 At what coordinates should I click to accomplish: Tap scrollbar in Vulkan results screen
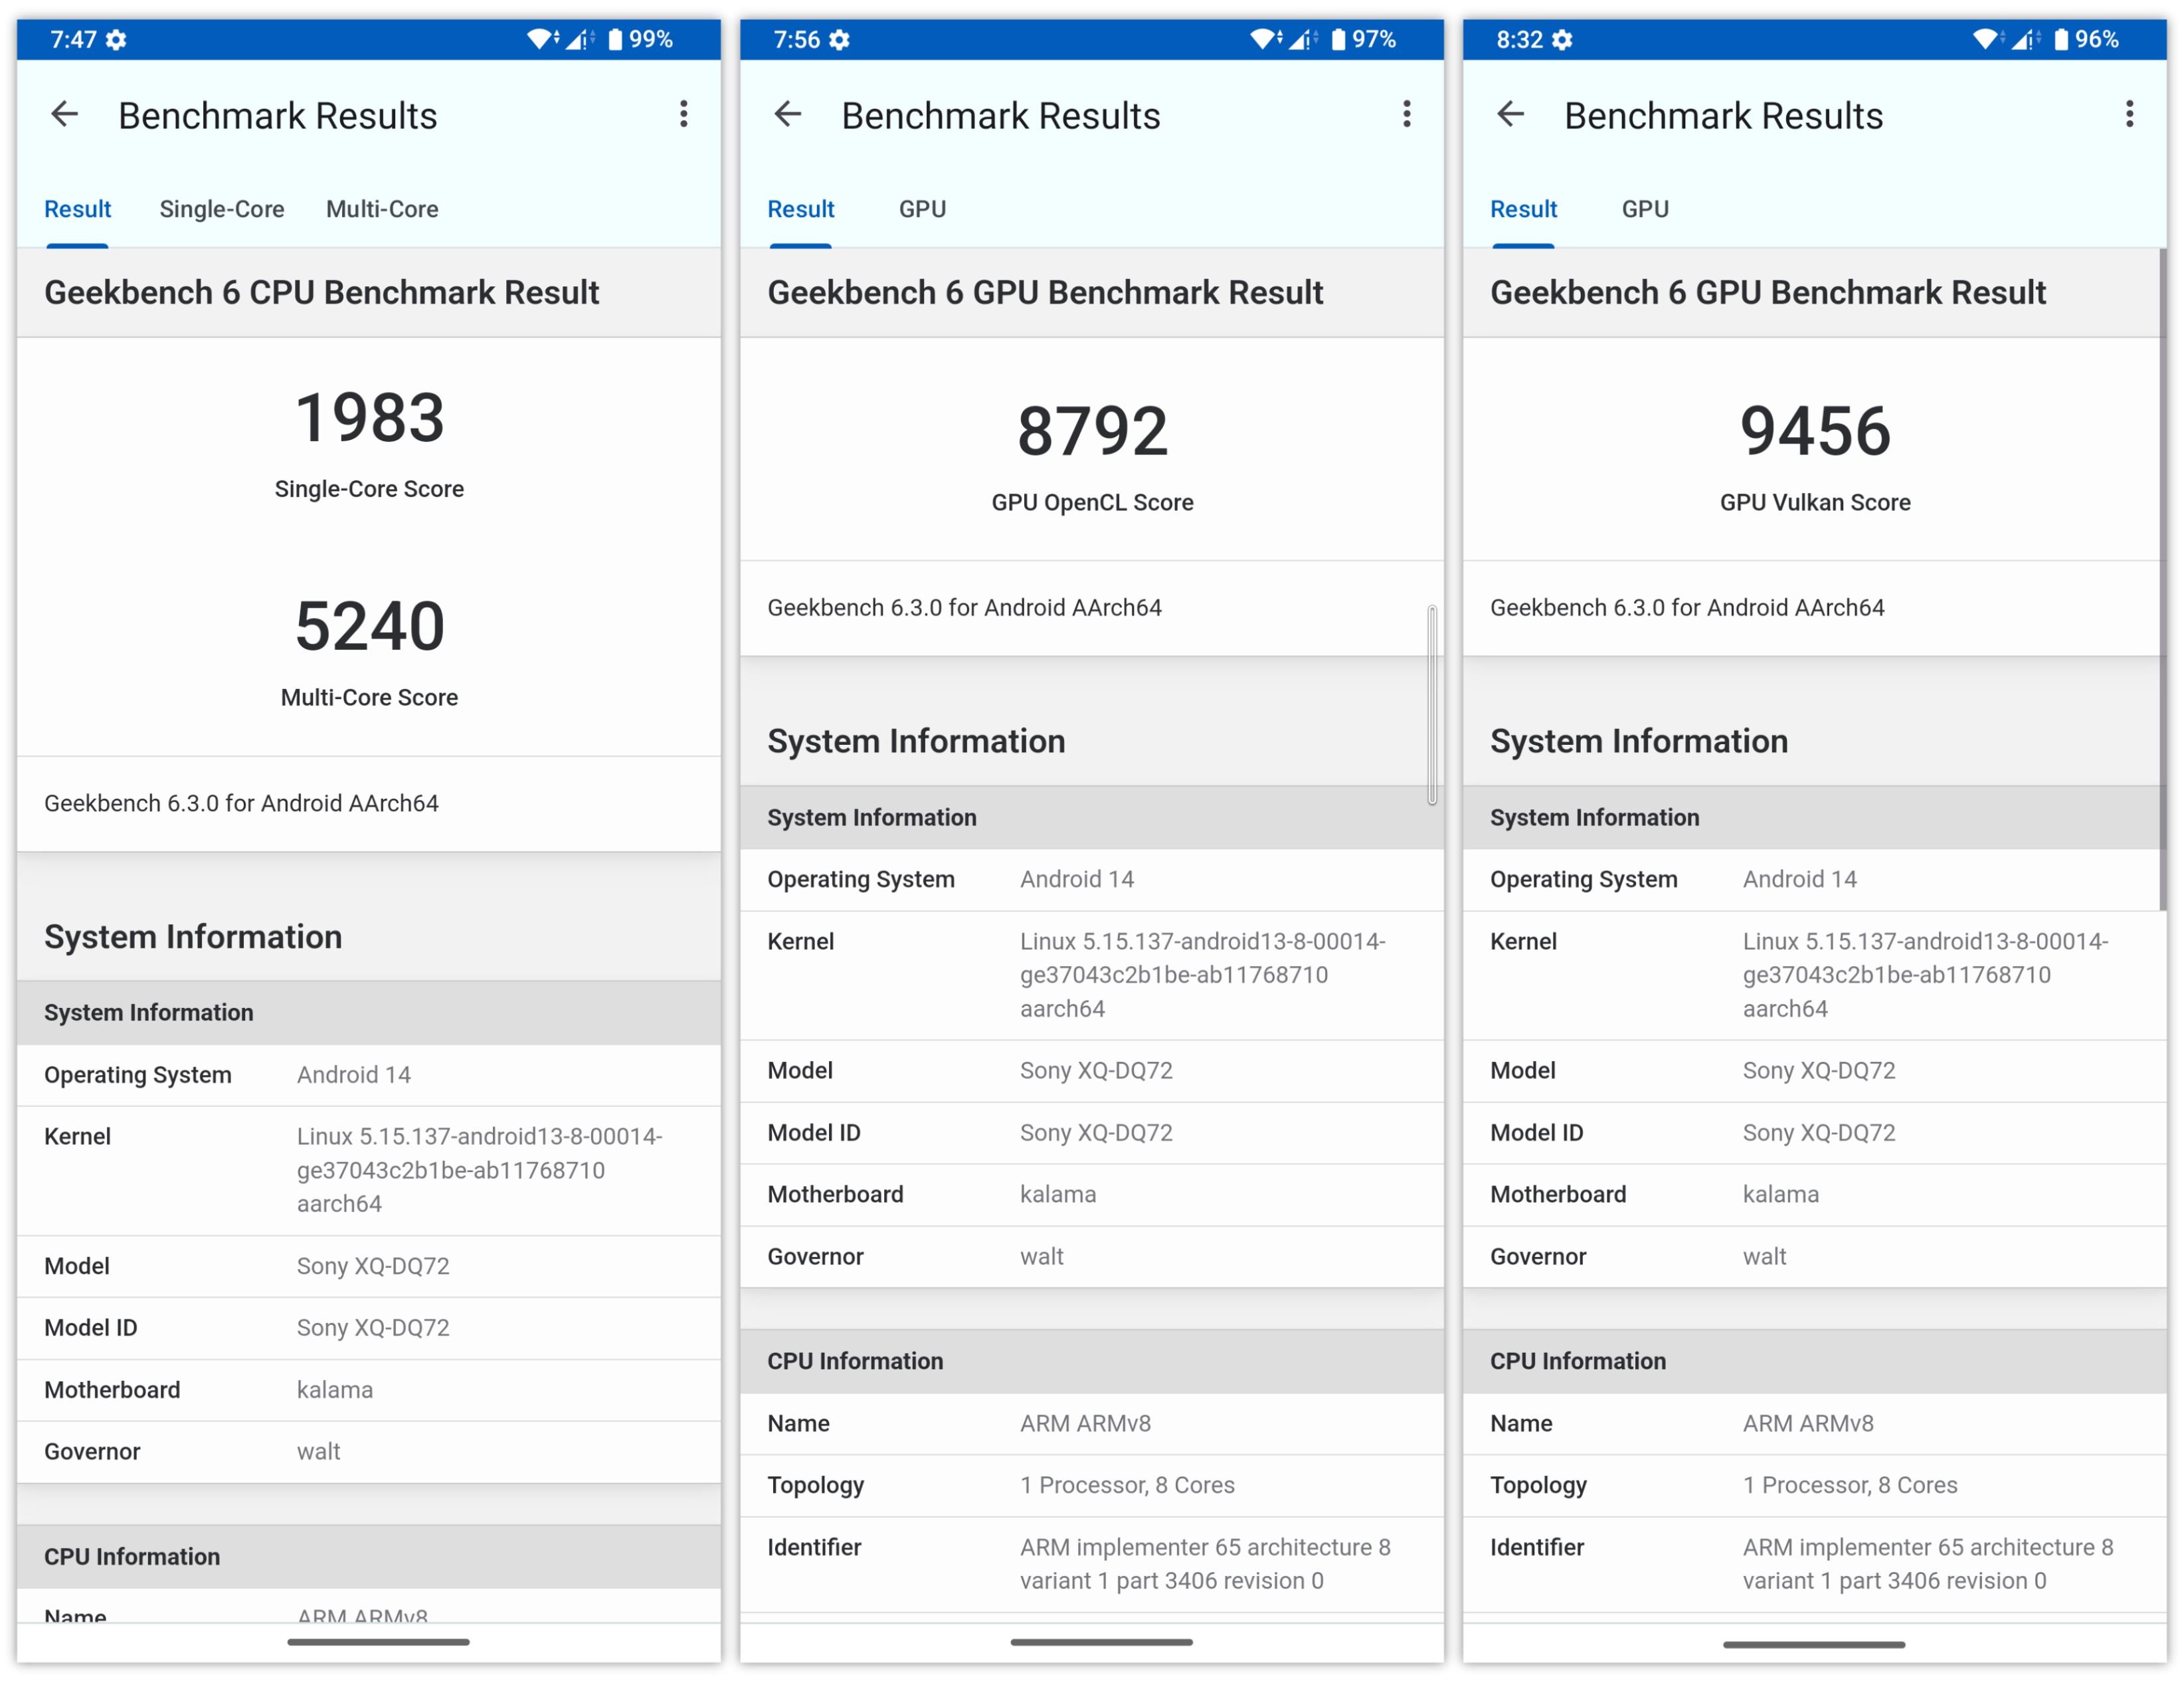pyautogui.click(x=2162, y=580)
